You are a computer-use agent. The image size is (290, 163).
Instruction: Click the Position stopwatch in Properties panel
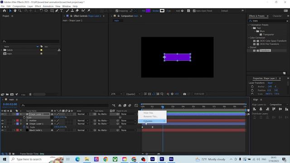(252, 91)
